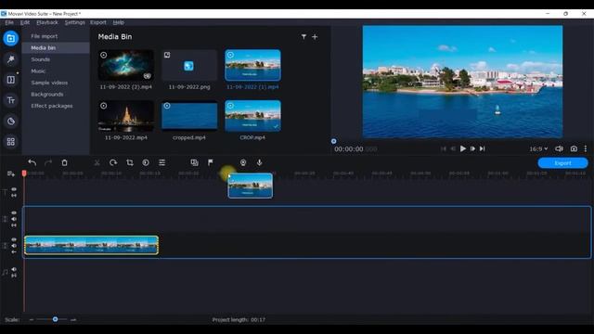Hide the main video track

click(14, 239)
